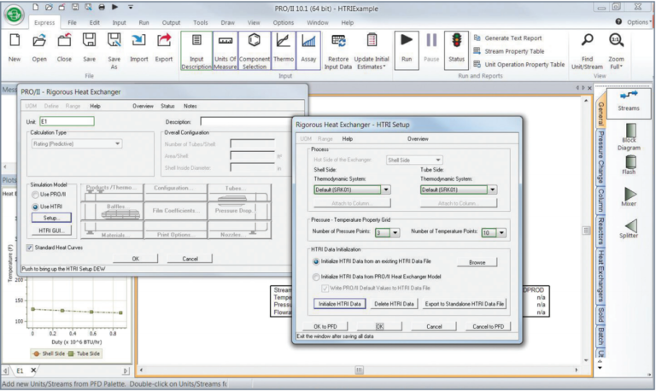Image resolution: width=656 pixels, height=391 pixels.
Task: Click Setup button in Simulation Model
Action: (51, 218)
